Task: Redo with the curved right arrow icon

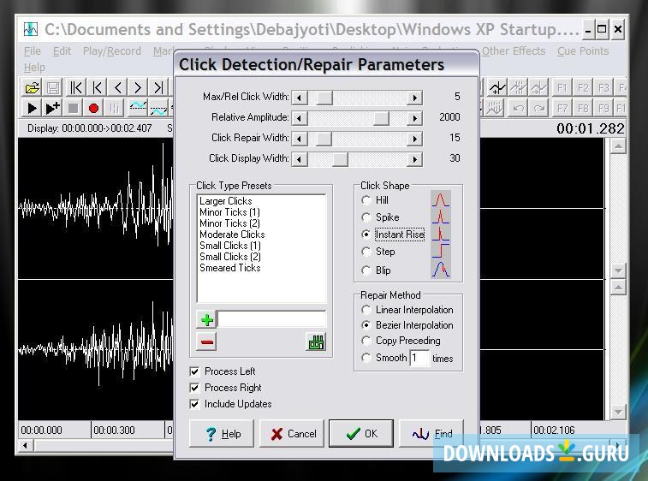Action: pyautogui.click(x=538, y=108)
